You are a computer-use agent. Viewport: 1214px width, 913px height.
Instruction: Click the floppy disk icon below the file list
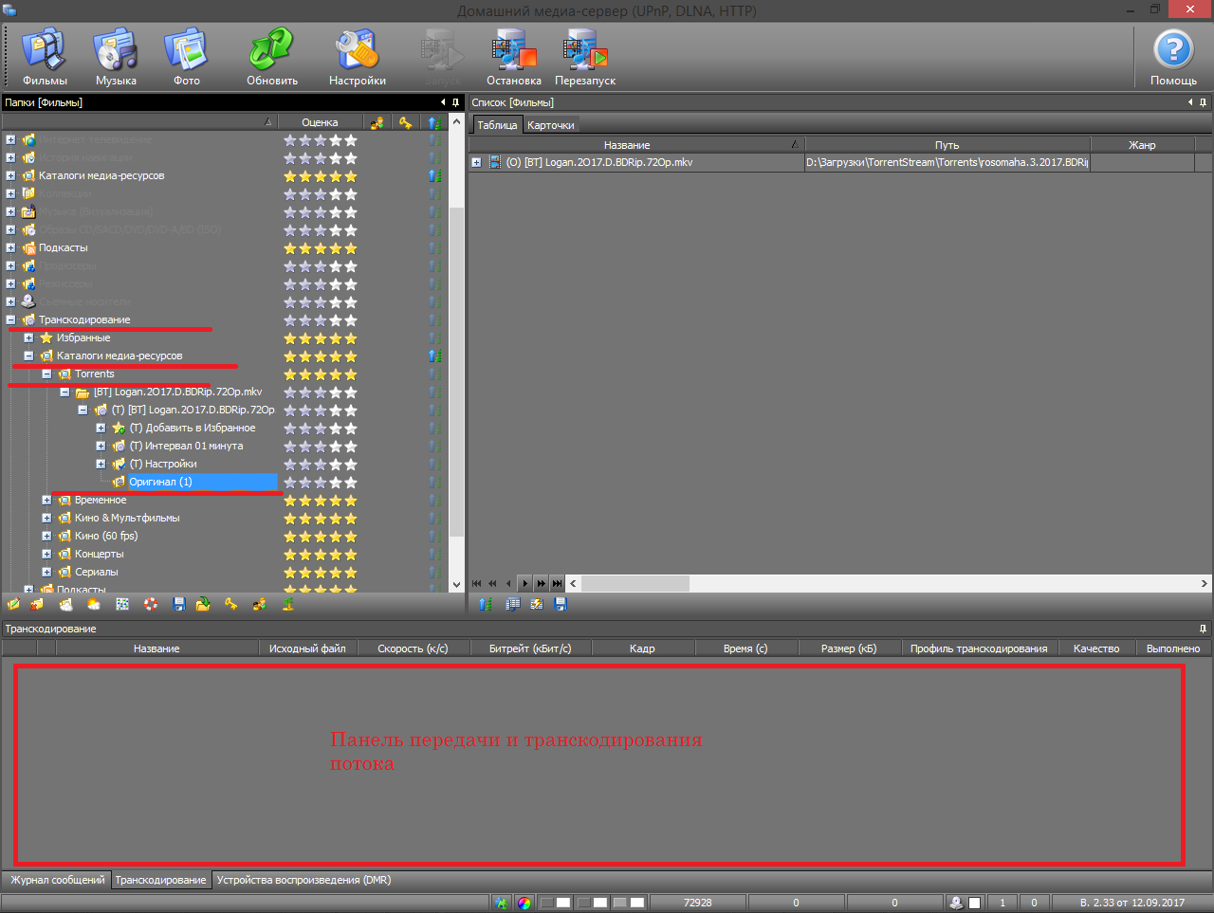click(561, 604)
